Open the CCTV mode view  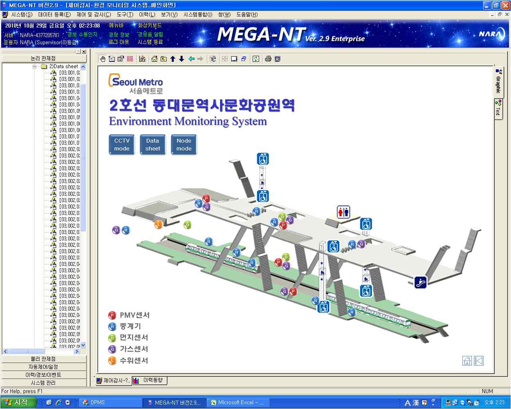[x=122, y=144]
